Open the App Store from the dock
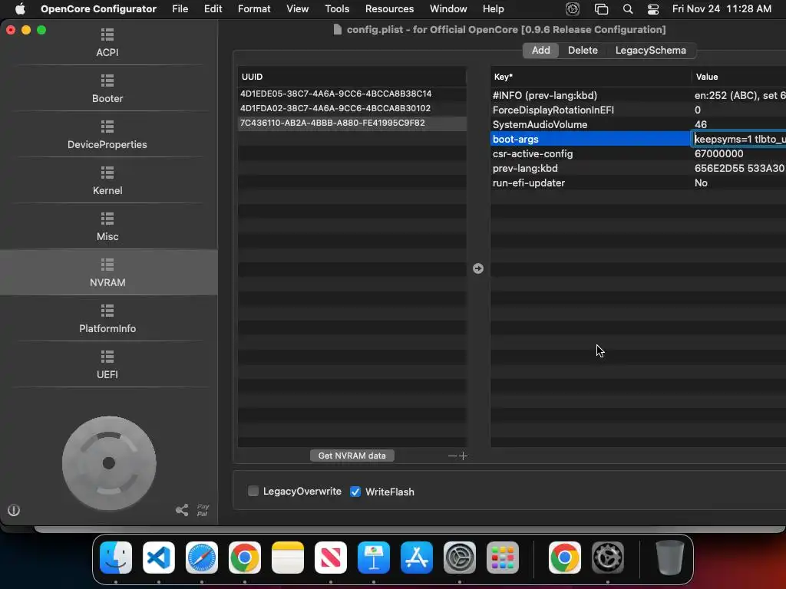The image size is (786, 589). click(417, 558)
